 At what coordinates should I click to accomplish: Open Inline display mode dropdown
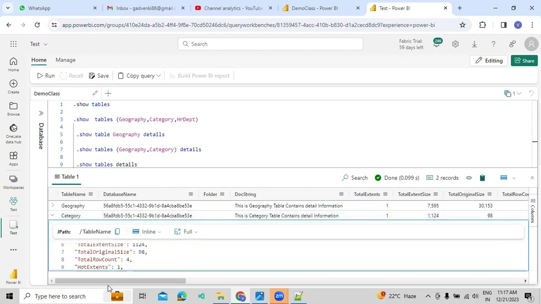(x=147, y=232)
